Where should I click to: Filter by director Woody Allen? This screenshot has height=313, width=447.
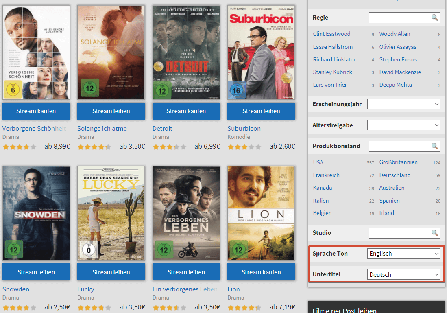395,34
